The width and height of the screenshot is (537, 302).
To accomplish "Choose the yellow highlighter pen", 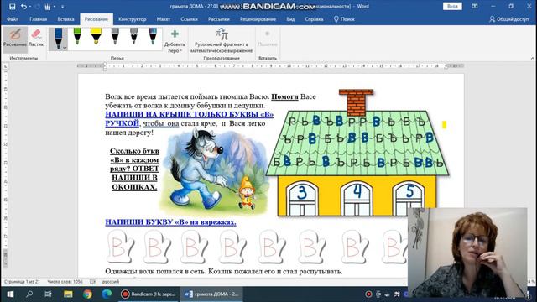I will 96,36.
